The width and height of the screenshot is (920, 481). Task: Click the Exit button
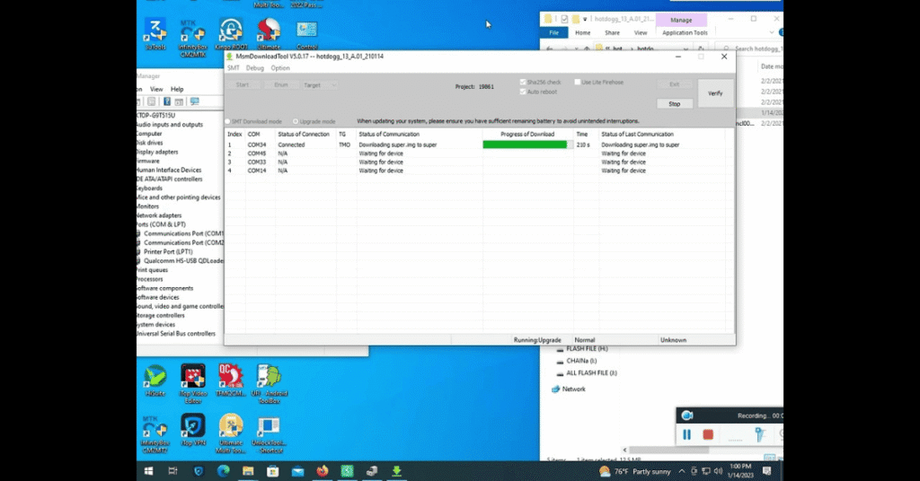(675, 84)
